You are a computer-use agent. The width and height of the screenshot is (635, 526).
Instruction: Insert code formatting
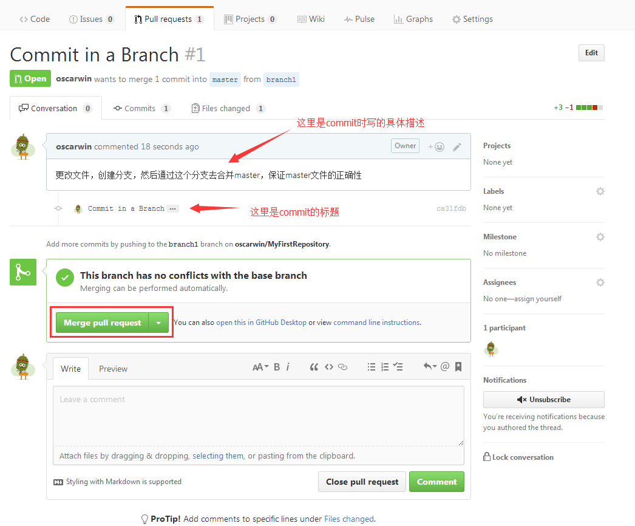point(329,367)
